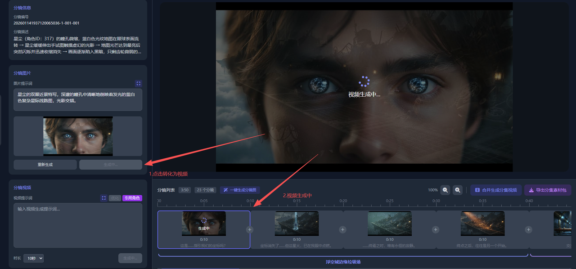The image size is (576, 269).
Task: Click the 3:50 total duration badge
Action: pos(184,190)
